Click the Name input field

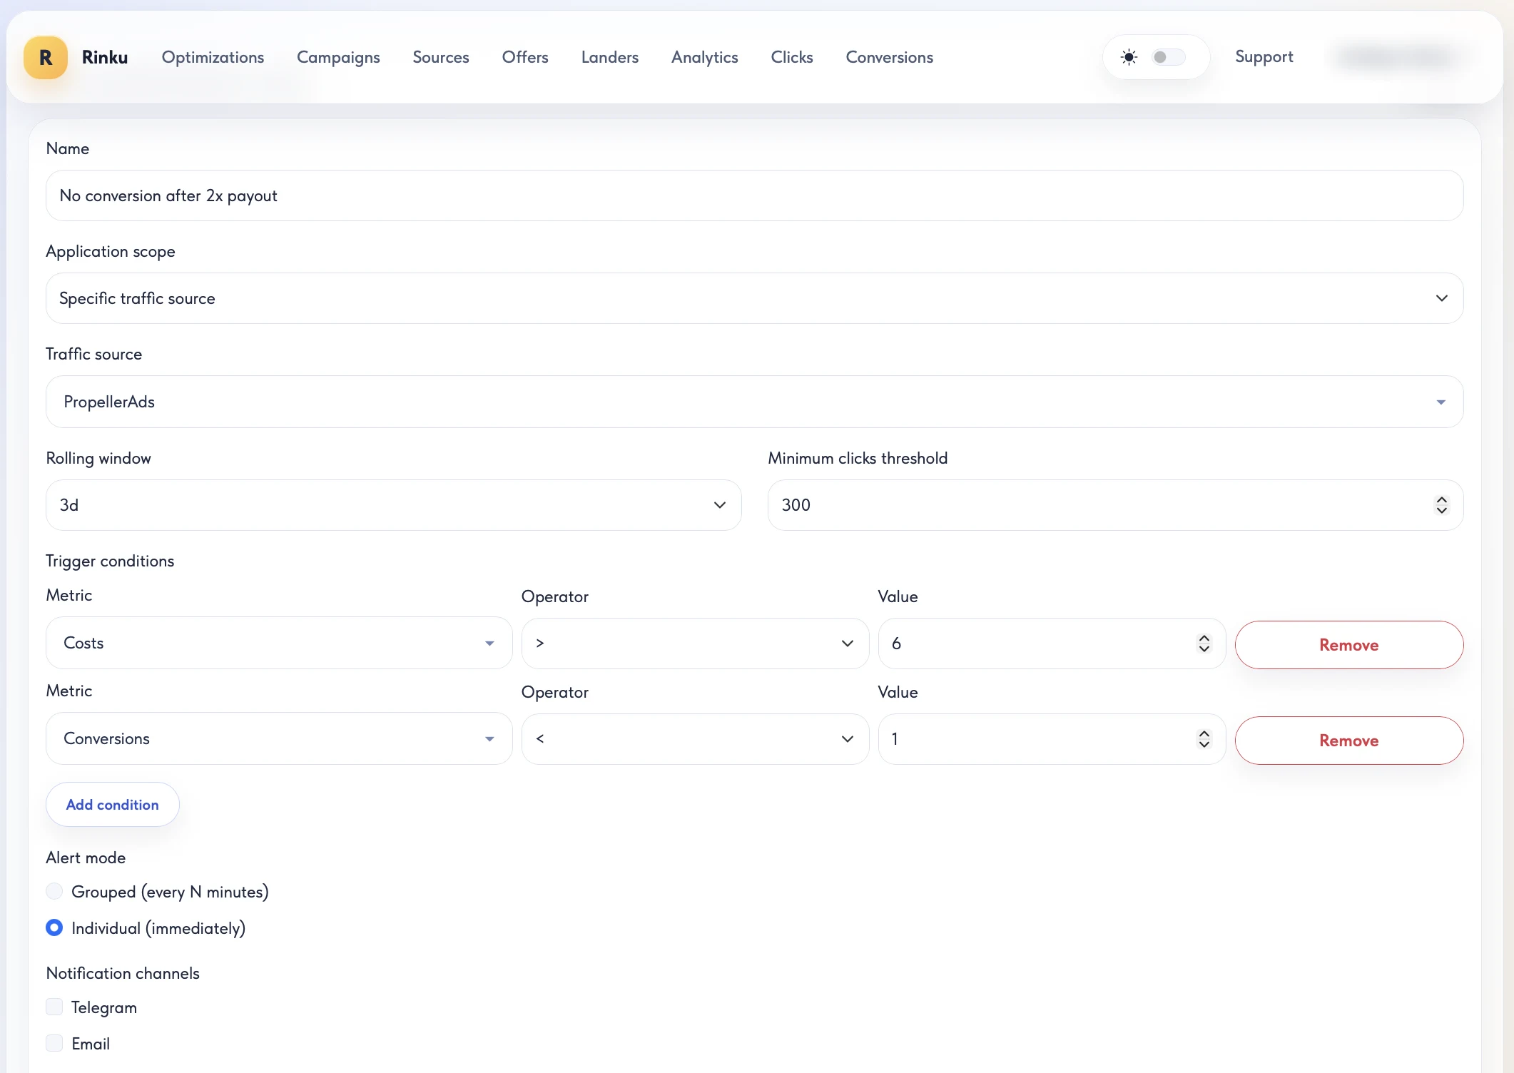click(x=755, y=195)
